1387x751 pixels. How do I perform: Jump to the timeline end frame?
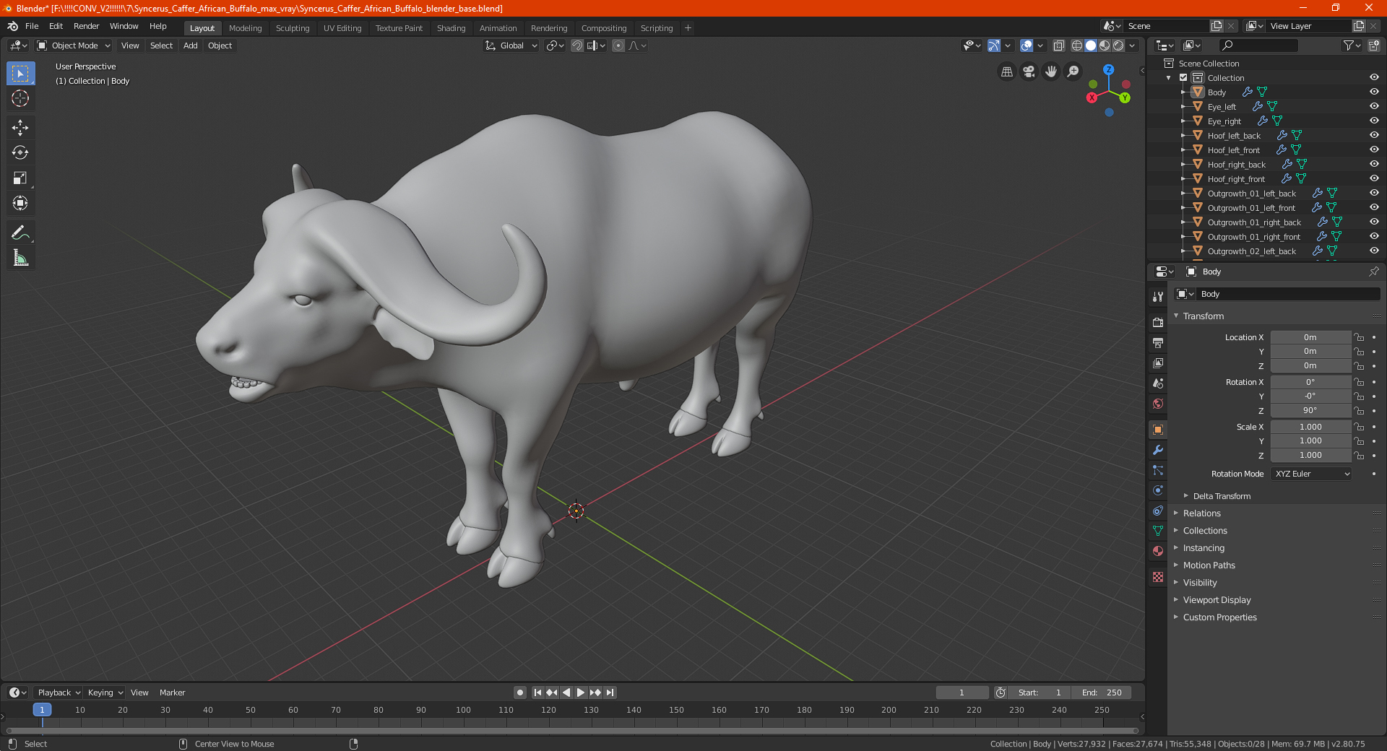coord(610,693)
